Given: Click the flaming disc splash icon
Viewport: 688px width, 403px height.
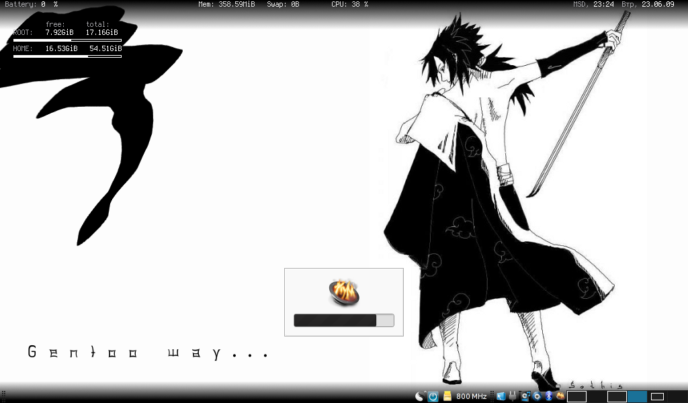Looking at the screenshot, I should coord(345,292).
